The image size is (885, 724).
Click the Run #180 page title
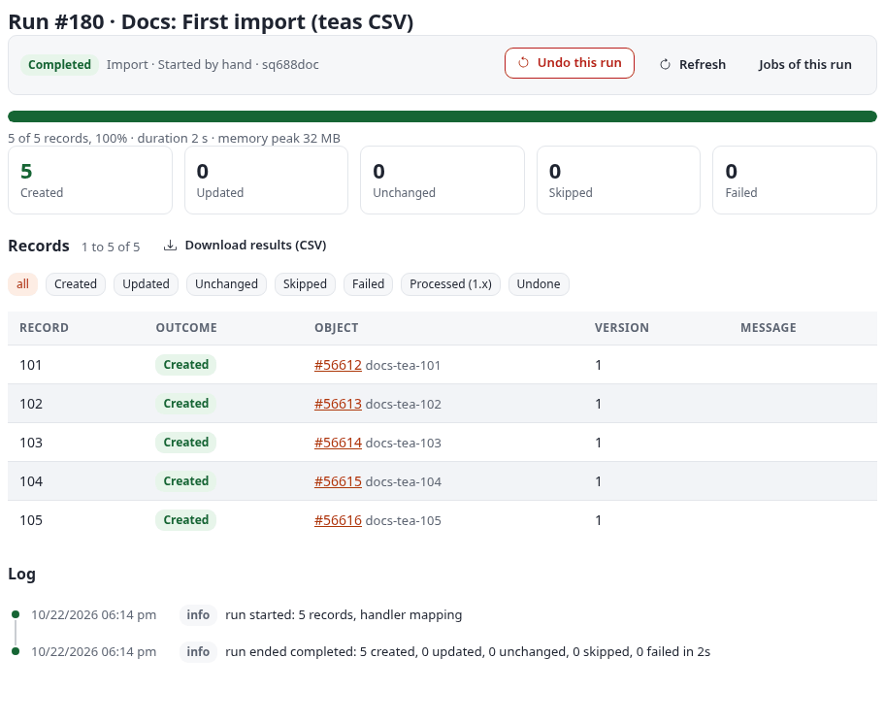[x=211, y=22]
